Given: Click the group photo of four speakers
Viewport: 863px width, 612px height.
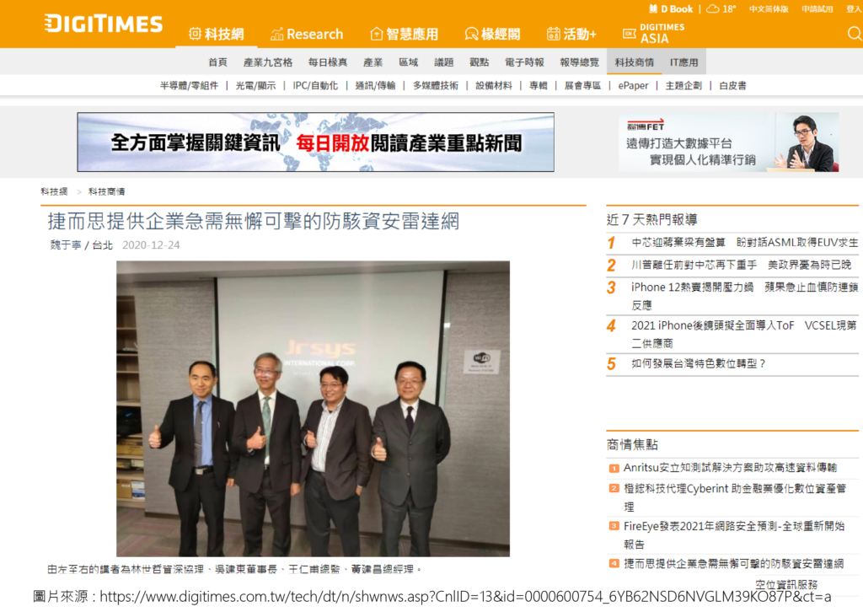Looking at the screenshot, I should pos(313,408).
